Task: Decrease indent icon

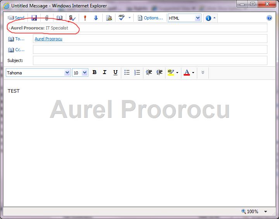Action: click(149, 72)
